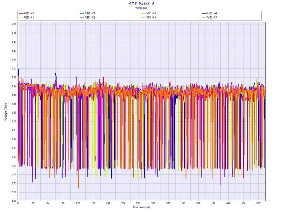Click the 384 tick on time axis
The width and height of the screenshot is (283, 212).
[198, 203]
